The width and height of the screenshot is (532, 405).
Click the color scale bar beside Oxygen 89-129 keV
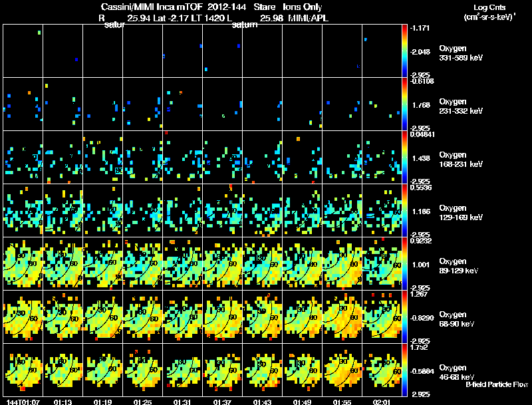click(x=404, y=263)
